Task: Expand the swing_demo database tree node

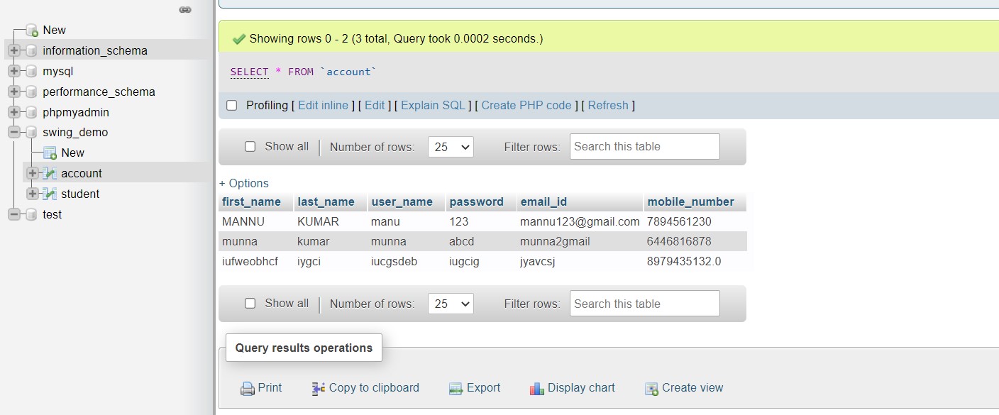Action: pyautogui.click(x=14, y=132)
